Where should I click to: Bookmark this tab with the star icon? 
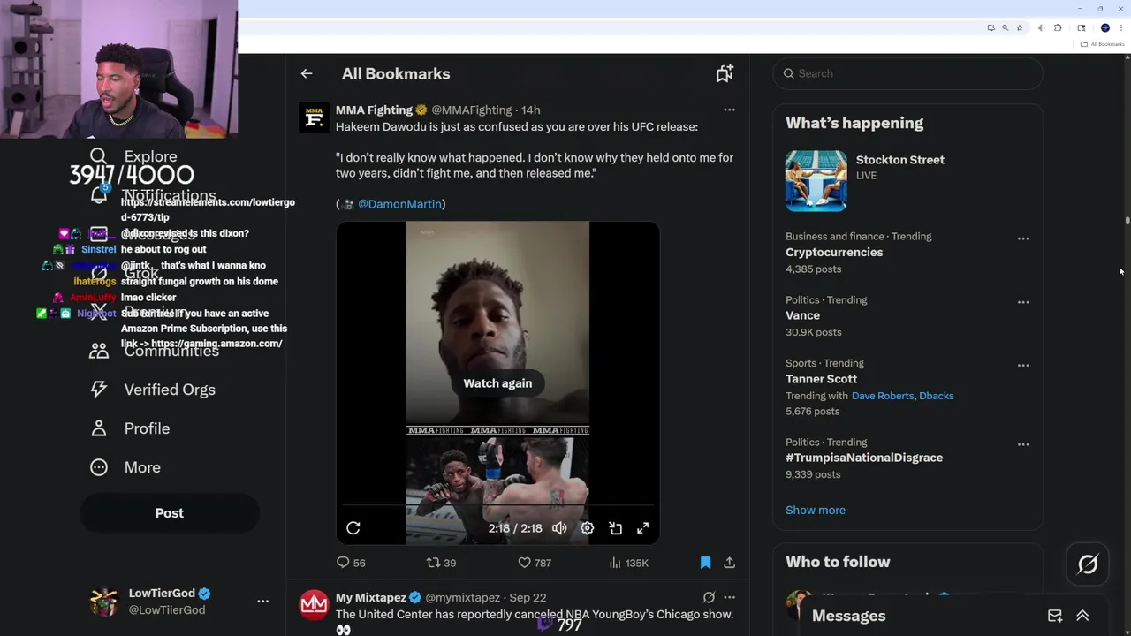pos(1020,28)
